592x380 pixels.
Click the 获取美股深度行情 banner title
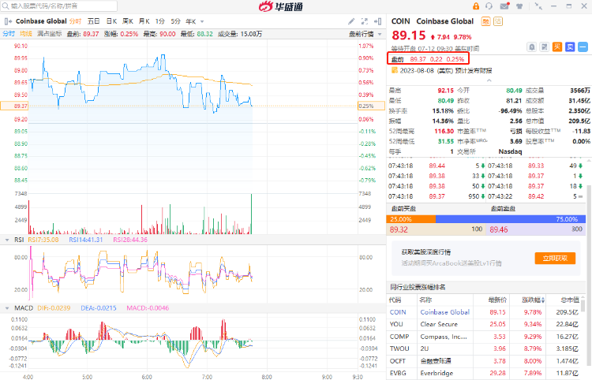coord(426,251)
